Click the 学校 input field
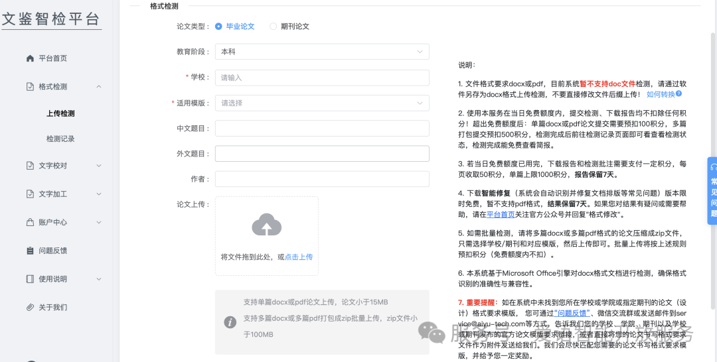This screenshot has width=717, height=362. pos(322,78)
